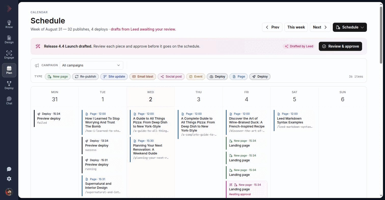Toggle the Email blast type filter
This screenshot has height=200, width=385.
tap(143, 77)
